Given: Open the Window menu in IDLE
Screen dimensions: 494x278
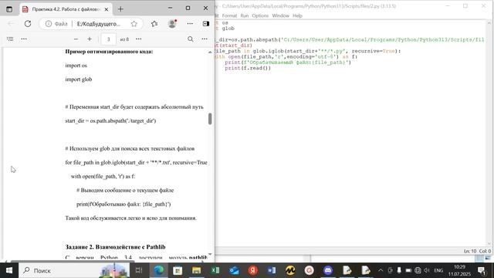Looking at the screenshot, I should pyautogui.click(x=280, y=15).
